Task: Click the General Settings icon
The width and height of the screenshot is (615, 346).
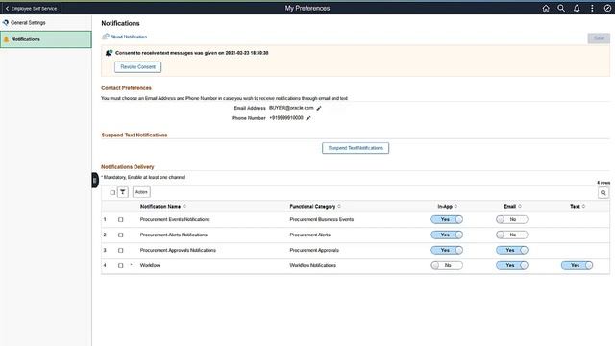Action: click(6, 23)
